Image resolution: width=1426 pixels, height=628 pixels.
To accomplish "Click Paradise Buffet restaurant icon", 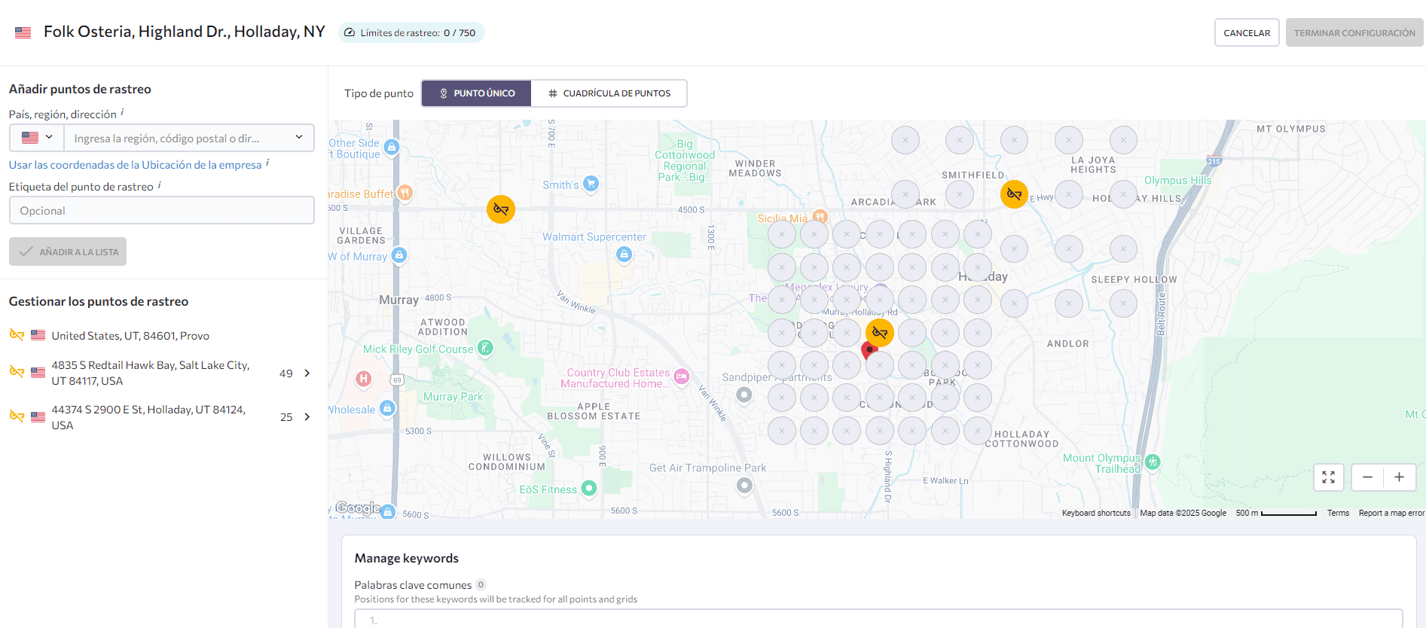I will [405, 193].
